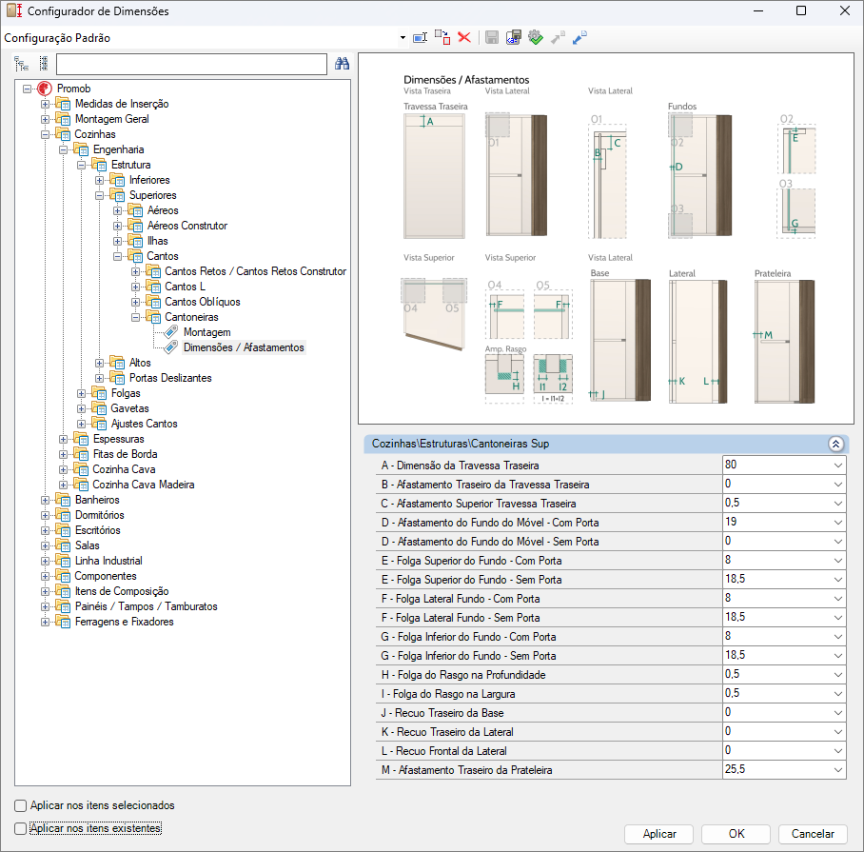Viewport: 864px width, 852px height.
Task: Select the Cantos Oblíquos tree item
Action: [203, 302]
